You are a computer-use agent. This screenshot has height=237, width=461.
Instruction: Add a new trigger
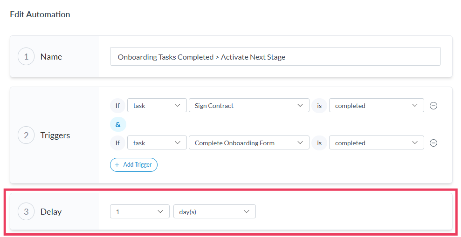coord(134,165)
